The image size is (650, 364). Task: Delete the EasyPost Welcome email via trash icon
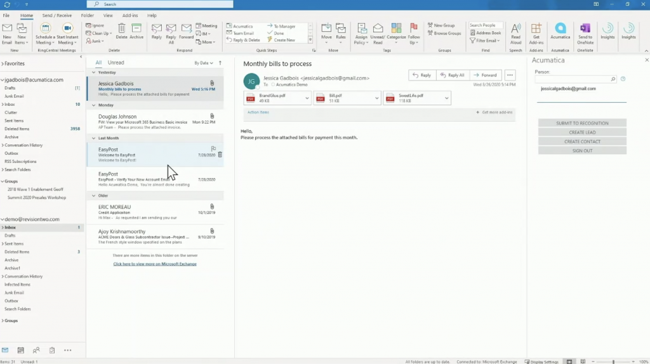click(220, 155)
